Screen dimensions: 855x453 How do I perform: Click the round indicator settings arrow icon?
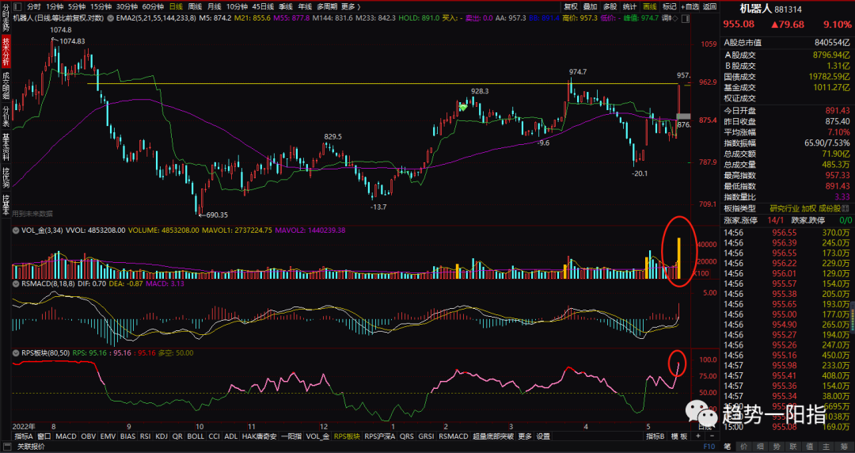coord(110,18)
